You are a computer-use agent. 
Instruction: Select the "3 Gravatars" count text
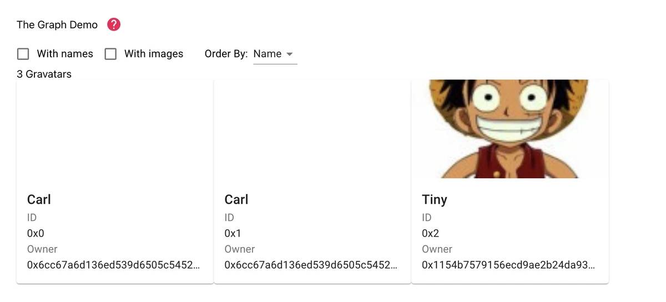pyautogui.click(x=44, y=74)
